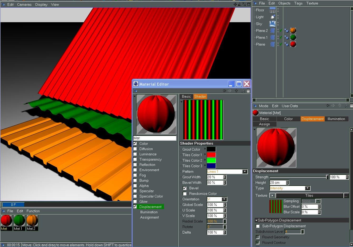
Task: Select the red texture tag on Plane
Action: 293,44
